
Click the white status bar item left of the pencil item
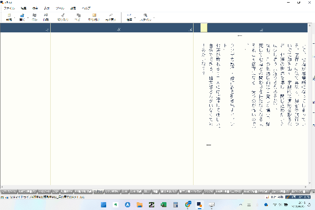click(274, 197)
